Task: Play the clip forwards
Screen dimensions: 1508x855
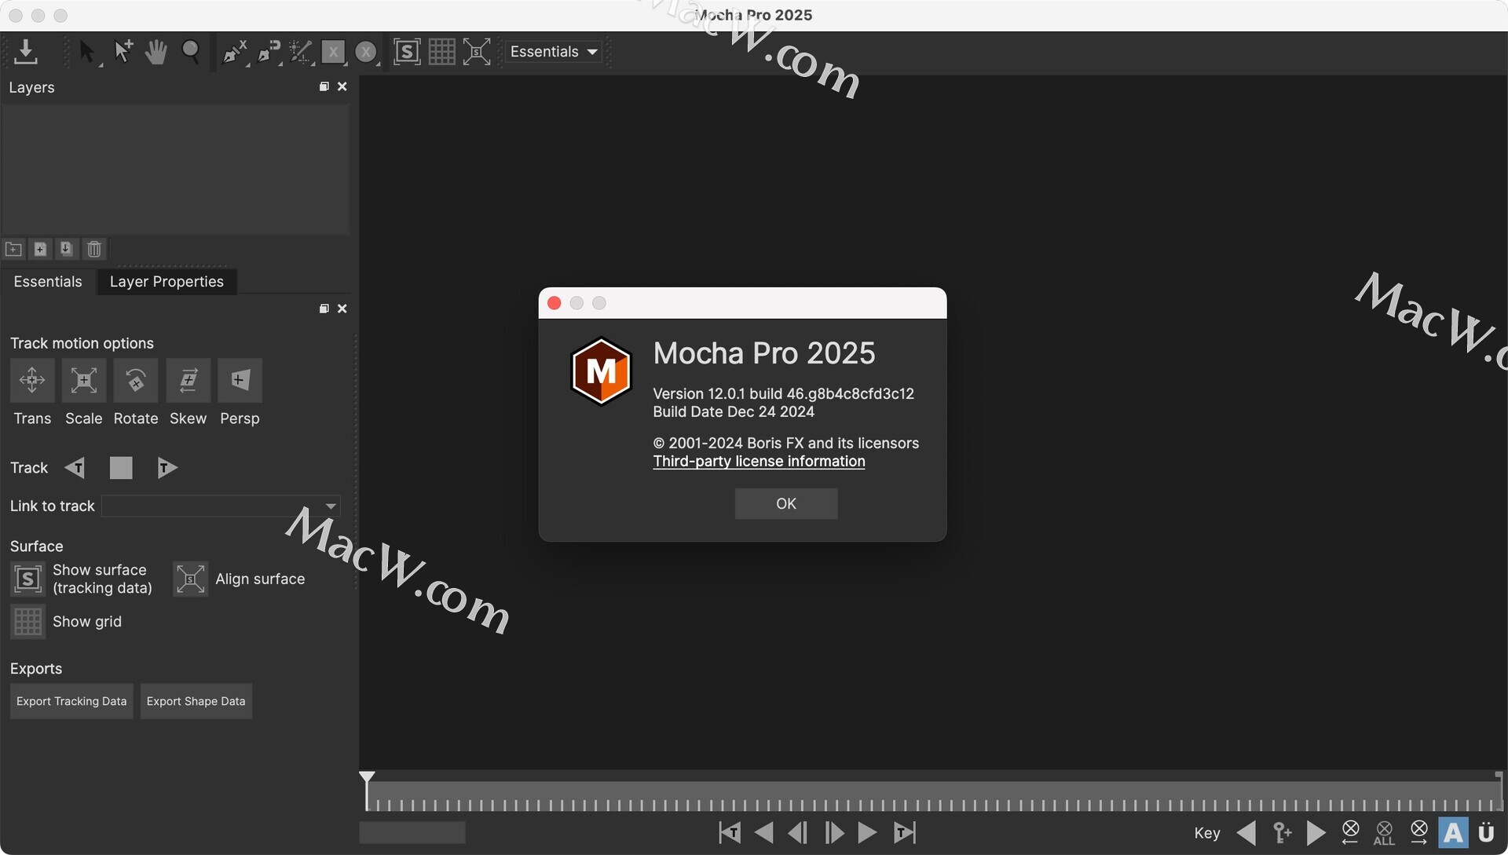Action: (x=867, y=832)
